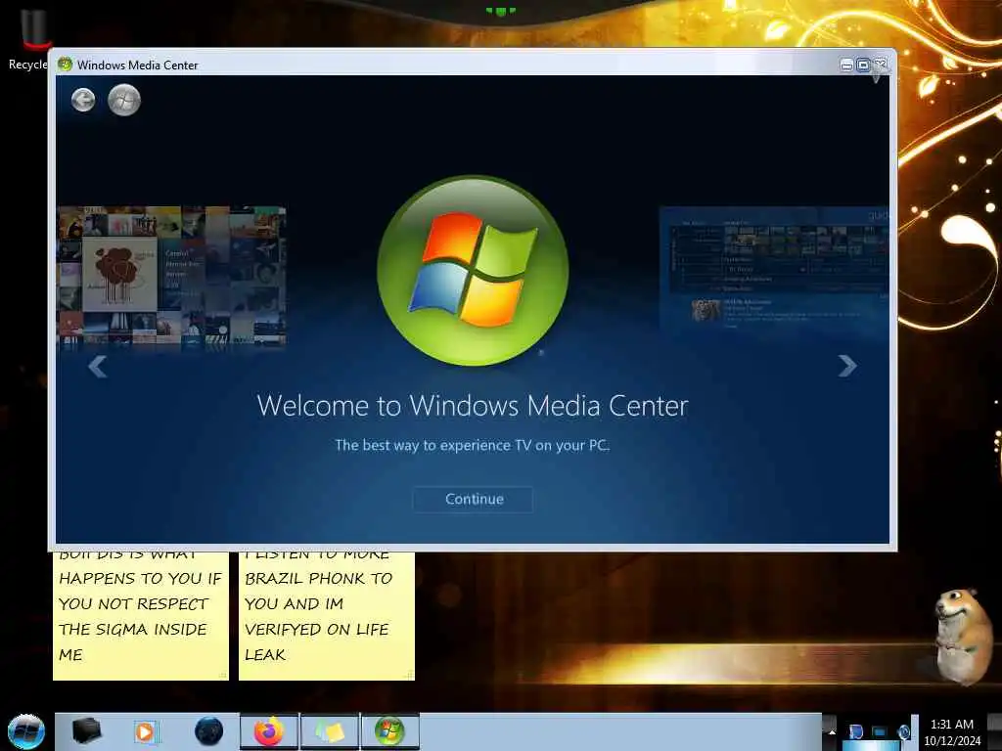The width and height of the screenshot is (1002, 751).
Task: Minimize the Windows Media Center window
Action: pos(846,66)
